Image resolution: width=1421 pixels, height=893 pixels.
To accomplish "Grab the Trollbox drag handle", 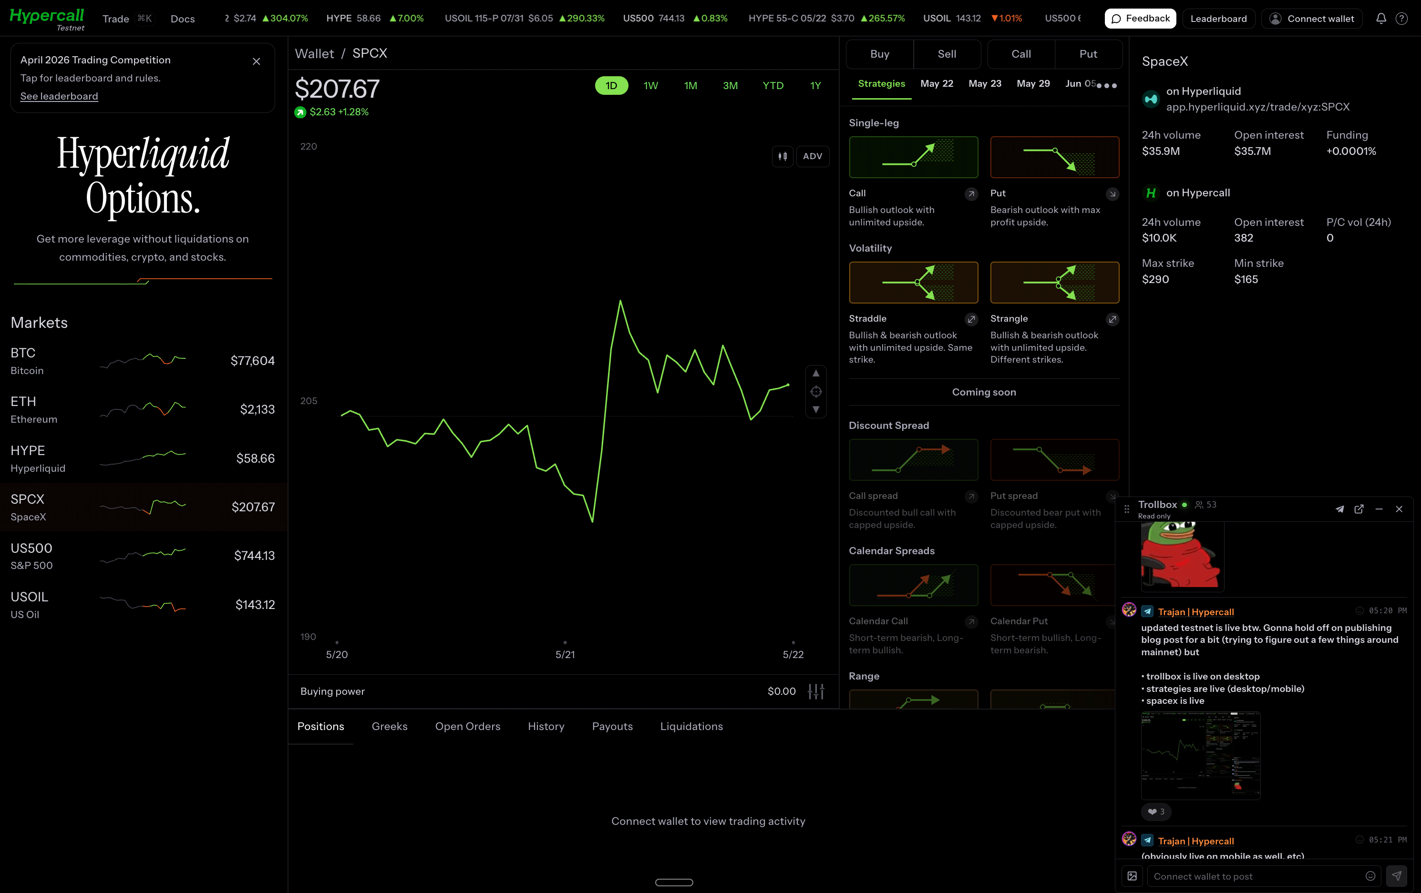I will (1126, 509).
